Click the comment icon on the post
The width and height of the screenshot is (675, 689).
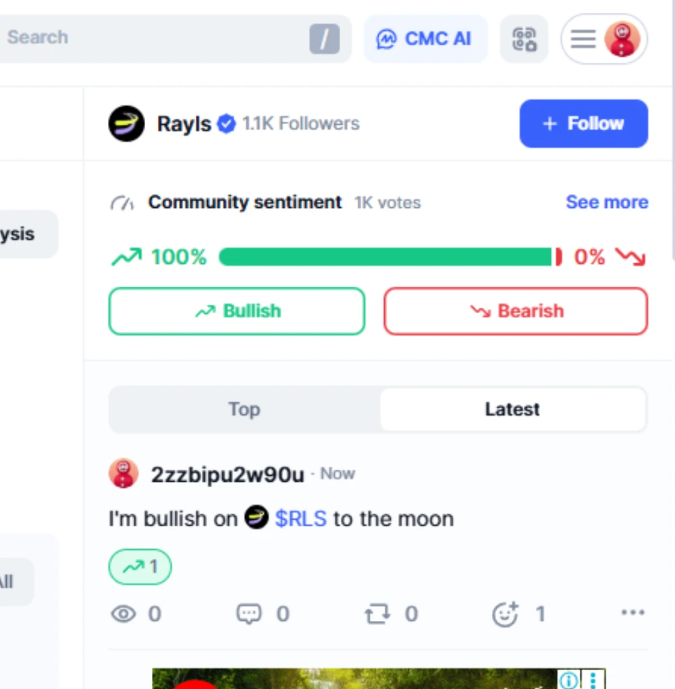pyautogui.click(x=248, y=613)
